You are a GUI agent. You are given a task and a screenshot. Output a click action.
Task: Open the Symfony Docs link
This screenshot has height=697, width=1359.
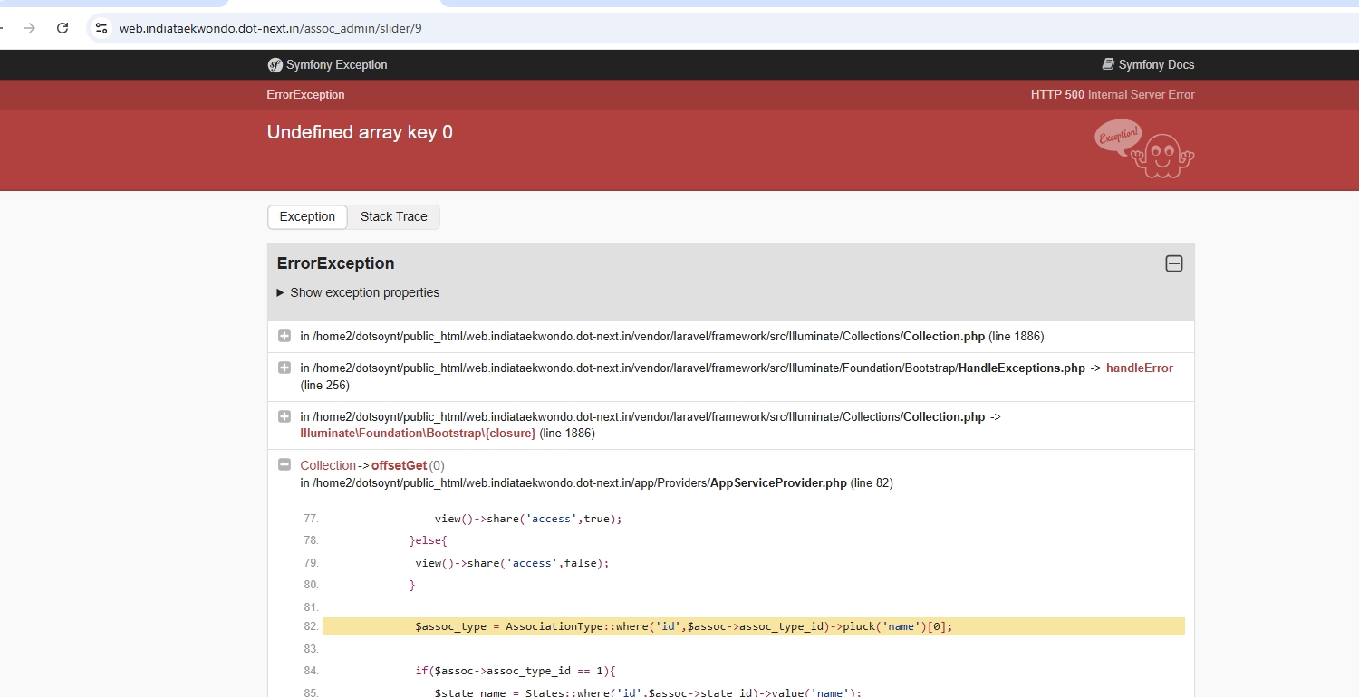point(1155,65)
